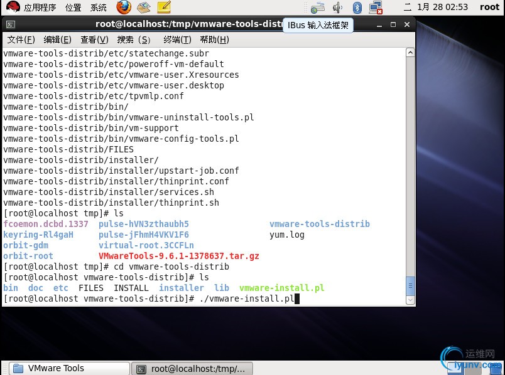
Task: Click the scrollbar down arrow in terminal
Action: coord(410,300)
